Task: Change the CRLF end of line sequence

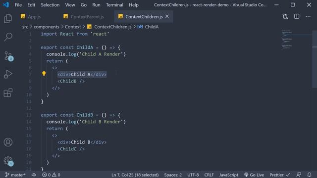Action: 209,175
